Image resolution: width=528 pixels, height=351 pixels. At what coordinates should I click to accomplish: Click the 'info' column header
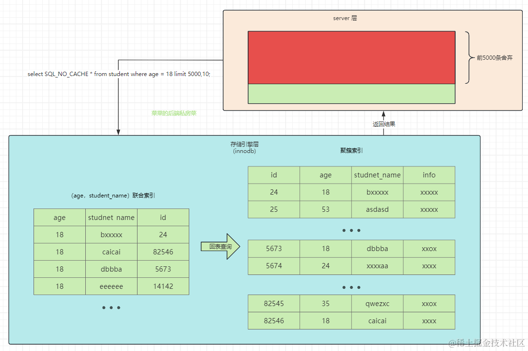click(429, 175)
